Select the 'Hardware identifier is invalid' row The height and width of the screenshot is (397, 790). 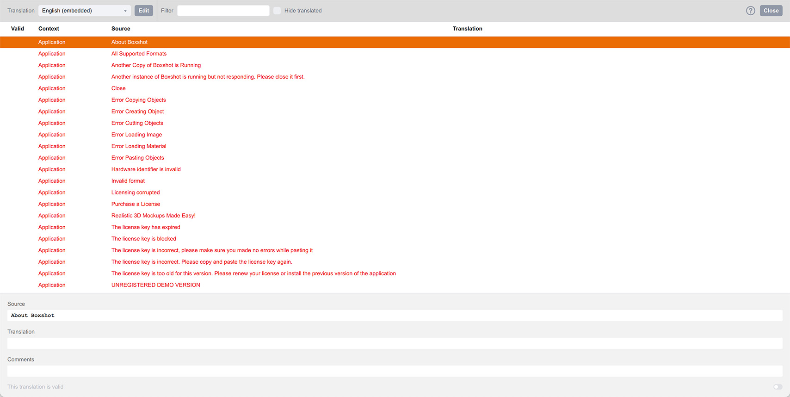pyautogui.click(x=146, y=169)
